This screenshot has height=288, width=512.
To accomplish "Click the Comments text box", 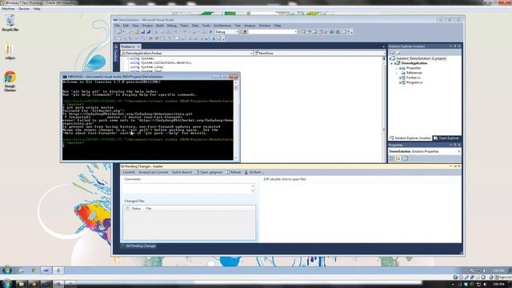I will click(x=189, y=189).
